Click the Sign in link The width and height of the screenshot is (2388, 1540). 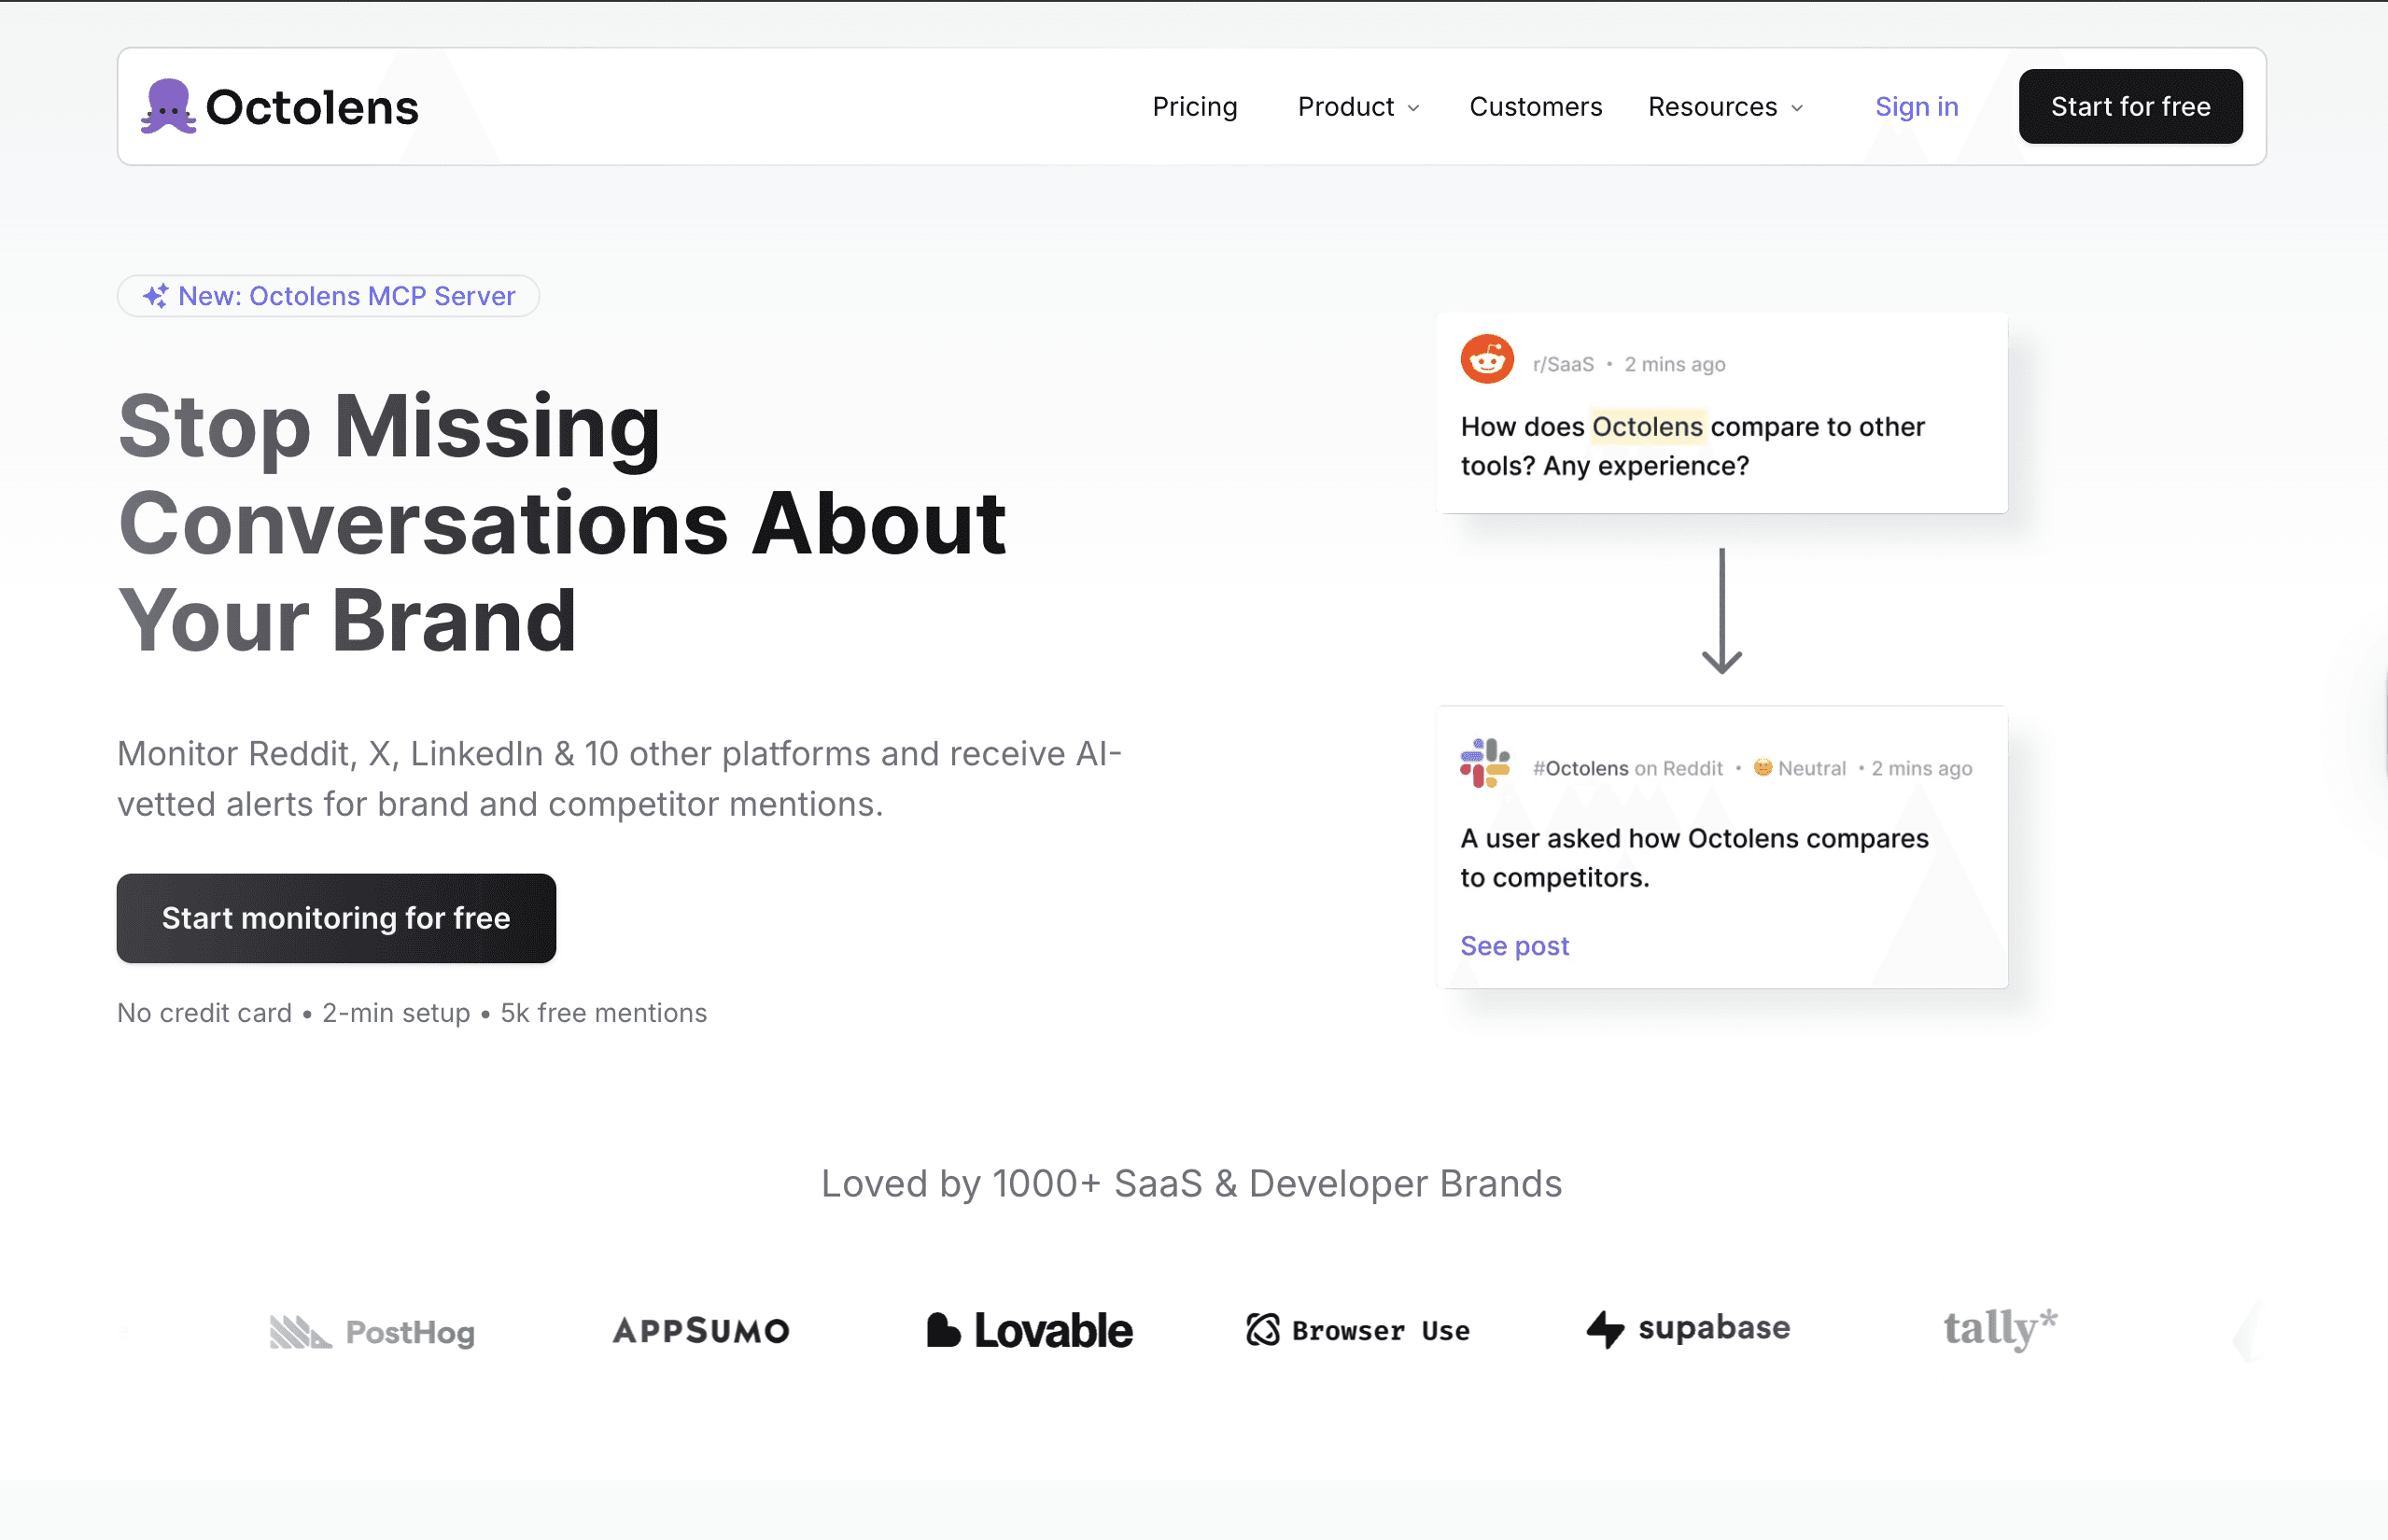point(1916,107)
